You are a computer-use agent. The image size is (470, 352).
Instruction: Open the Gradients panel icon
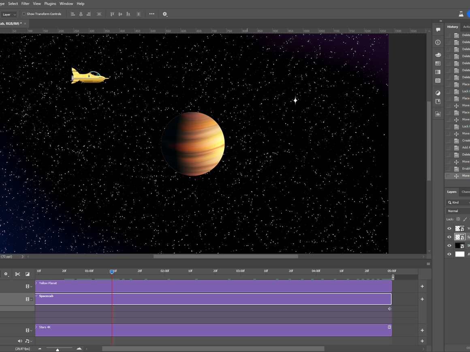pyautogui.click(x=438, y=72)
